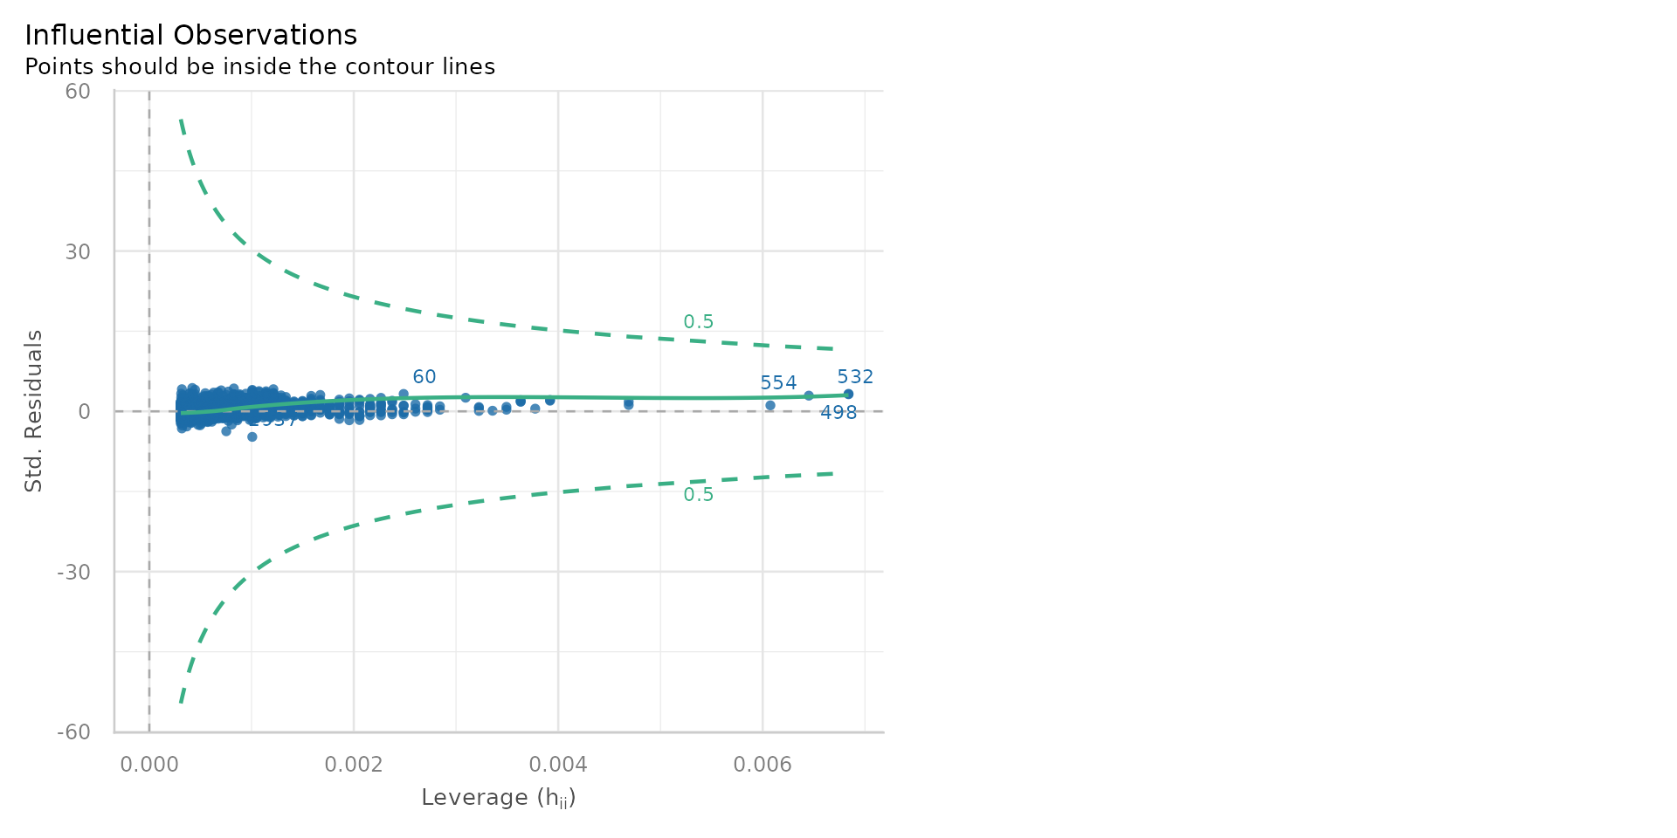Select the observation label 532
1677x838 pixels.
click(x=854, y=377)
